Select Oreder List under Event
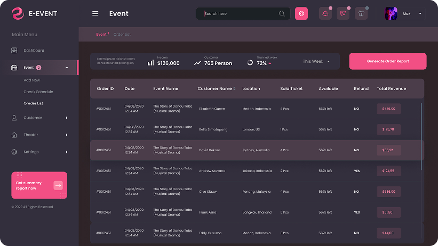This screenshot has height=246, width=438. coord(33,103)
